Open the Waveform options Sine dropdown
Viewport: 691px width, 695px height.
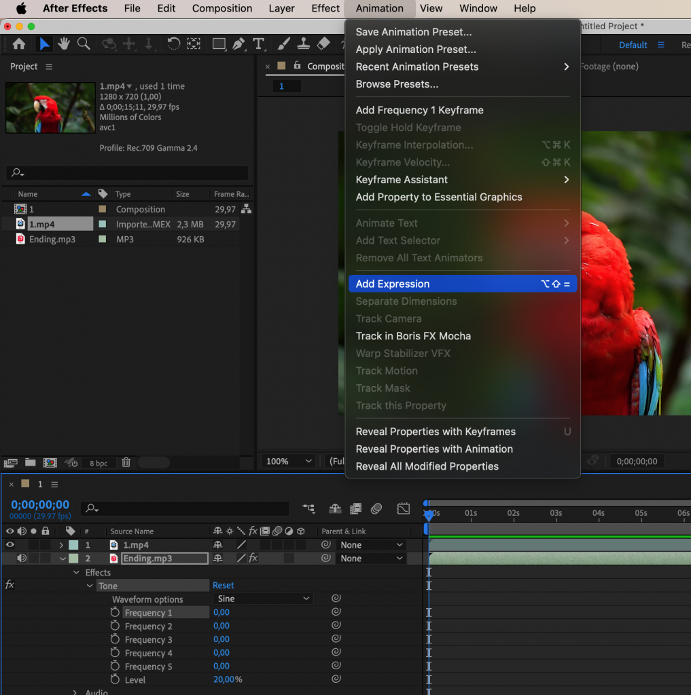point(263,599)
